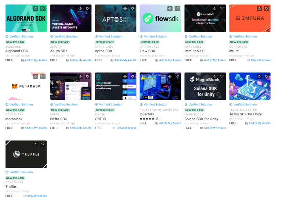Favorite the Flow SDK with heart icon
Screen dimensions: 282x202
click(177, 8)
